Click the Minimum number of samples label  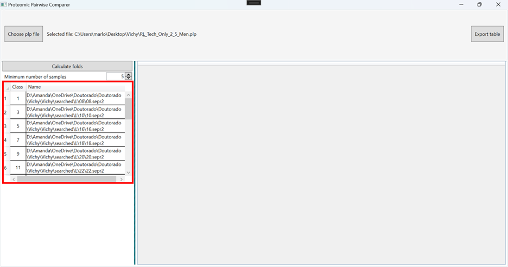point(35,77)
